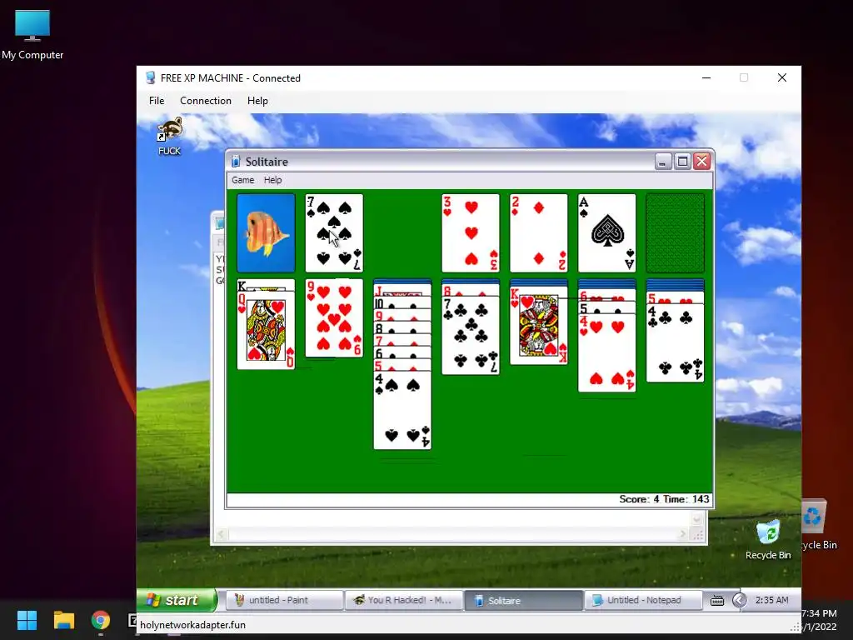Image resolution: width=853 pixels, height=640 pixels.
Task: Select the king of hearts card
Action: (539, 326)
